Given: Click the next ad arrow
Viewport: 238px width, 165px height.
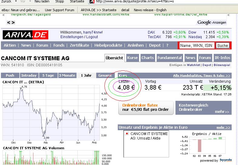Looking at the screenshot, I should click(13, 22).
